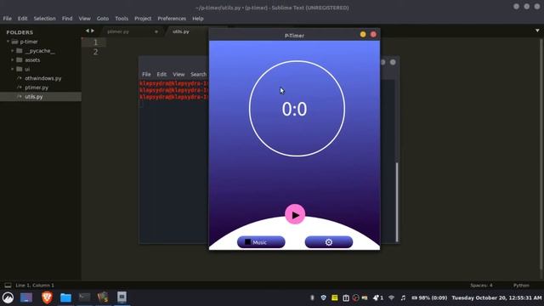Open the Selection menu

point(44,19)
